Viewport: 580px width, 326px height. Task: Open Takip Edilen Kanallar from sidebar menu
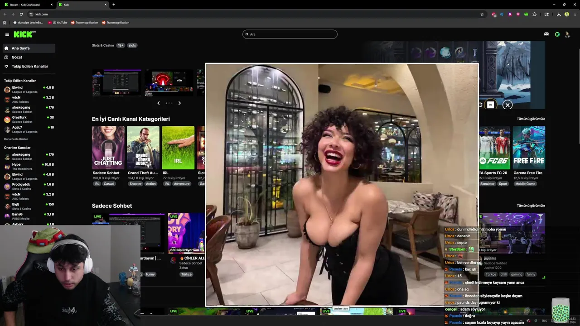click(29, 66)
